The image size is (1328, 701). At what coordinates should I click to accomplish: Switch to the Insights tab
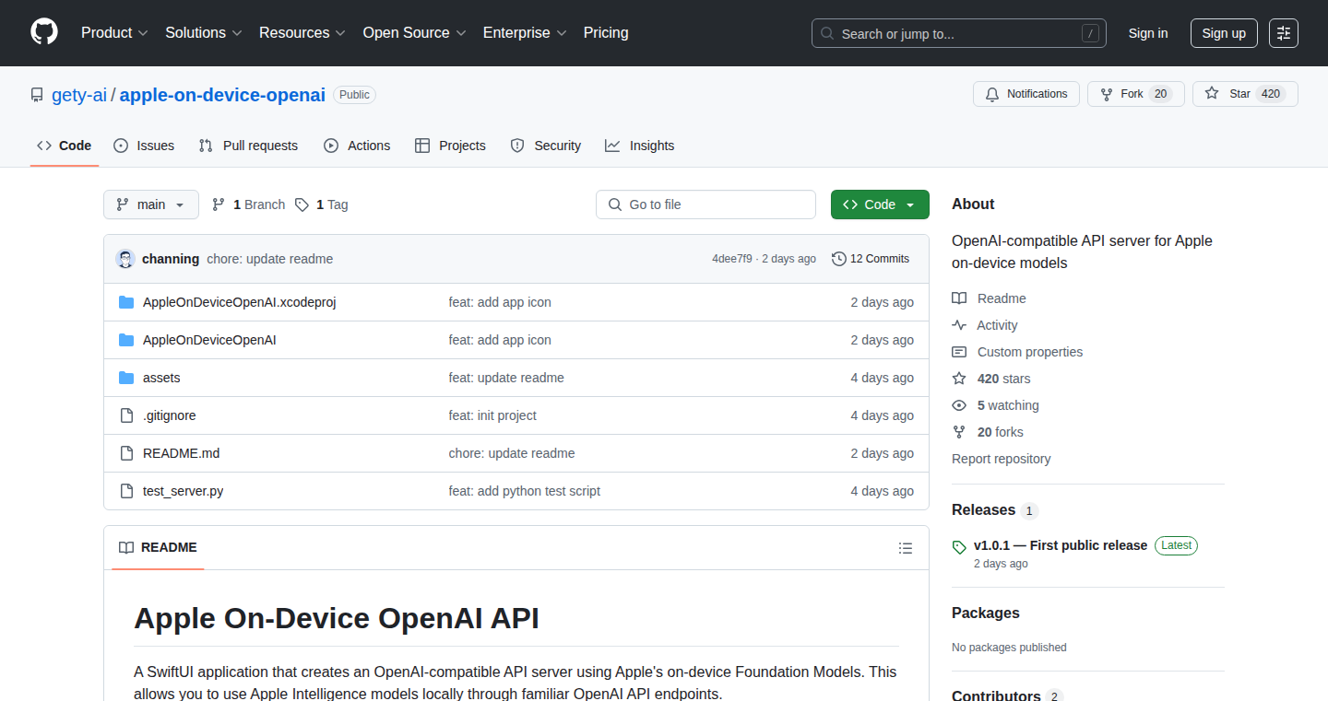[x=640, y=146]
